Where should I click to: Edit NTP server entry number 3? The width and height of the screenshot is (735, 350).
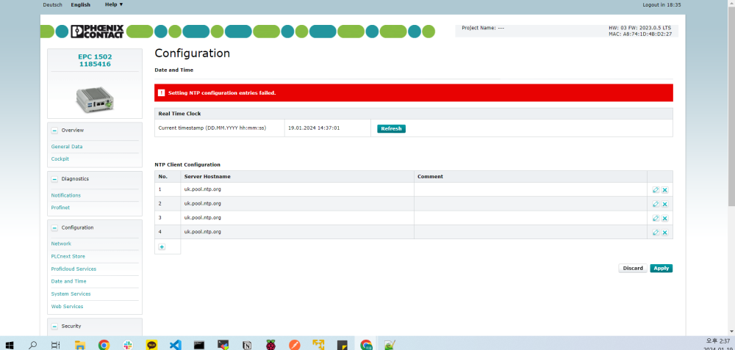[x=656, y=218]
